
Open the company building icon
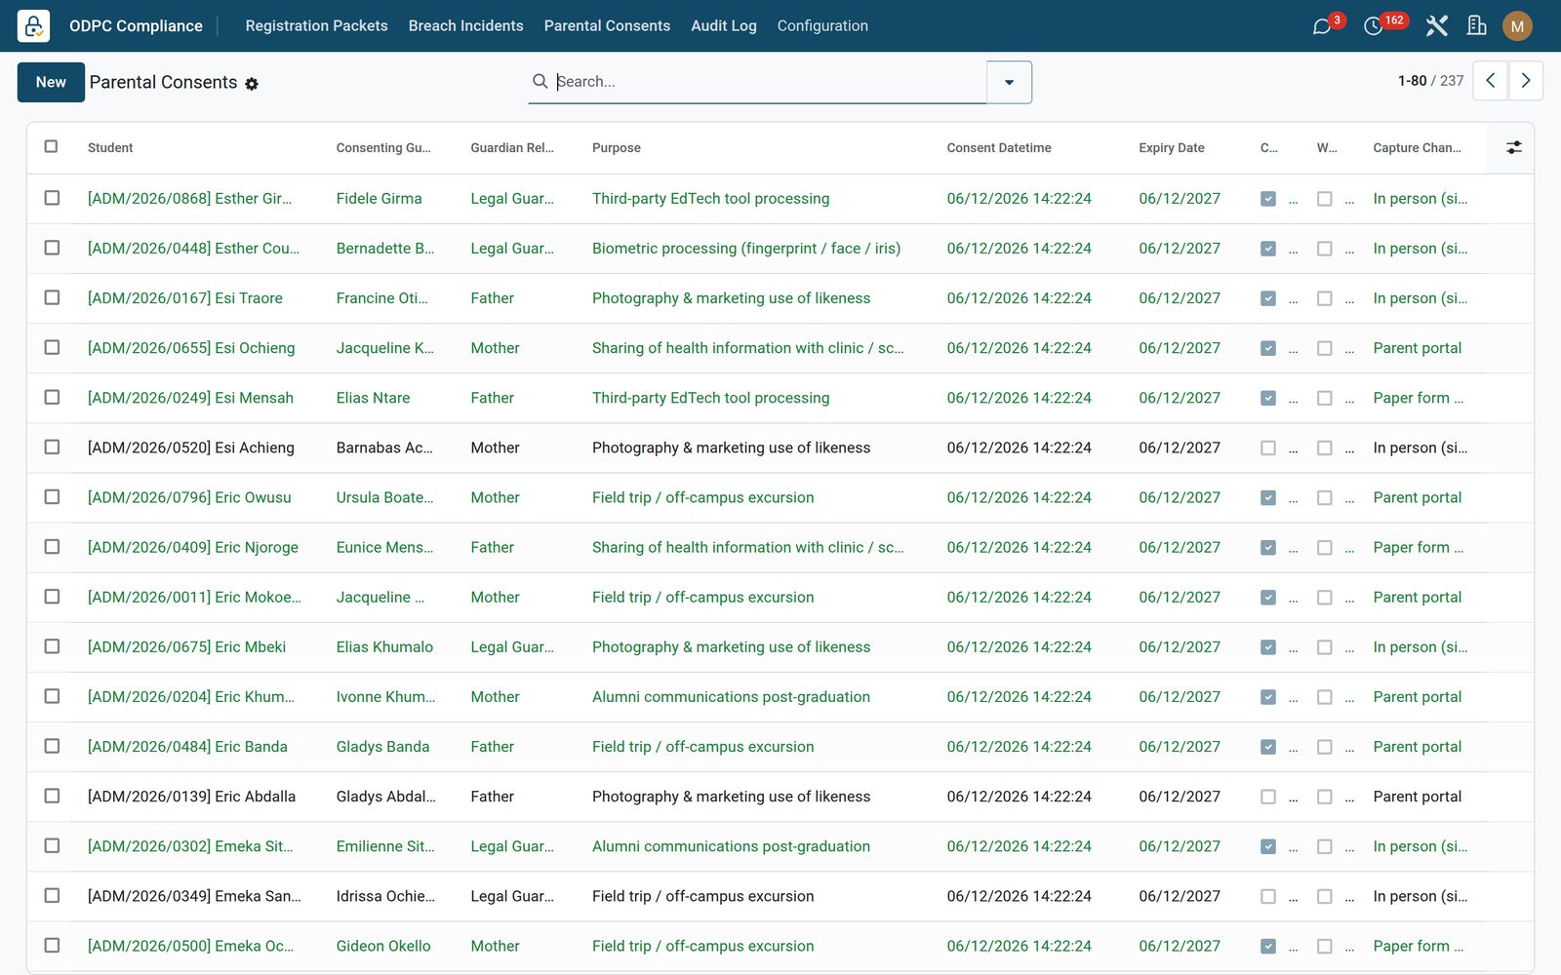pos(1477,26)
